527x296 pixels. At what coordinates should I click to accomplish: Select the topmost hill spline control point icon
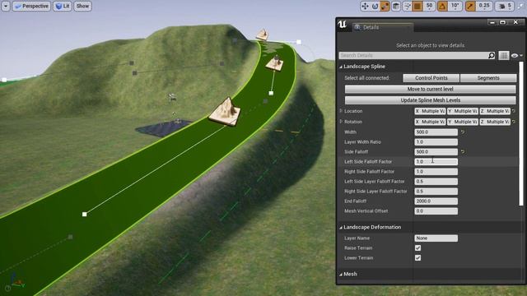[262, 35]
